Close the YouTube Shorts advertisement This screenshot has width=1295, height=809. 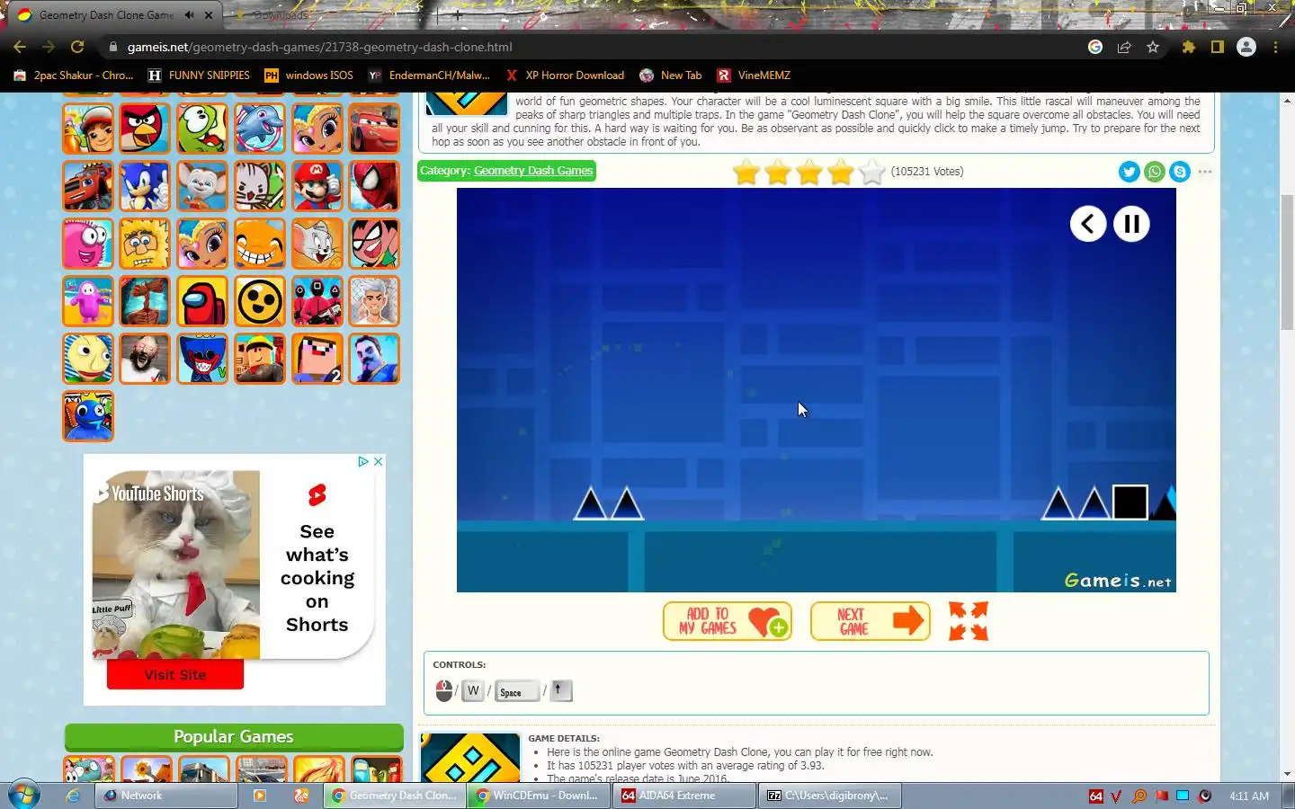click(x=379, y=461)
